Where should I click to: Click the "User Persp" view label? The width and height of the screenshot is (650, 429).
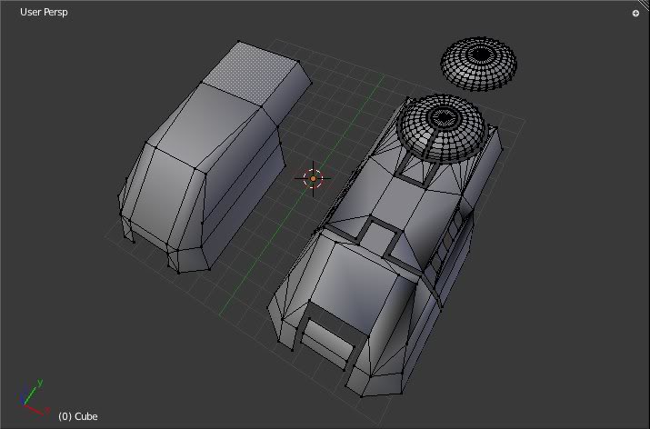44,12
